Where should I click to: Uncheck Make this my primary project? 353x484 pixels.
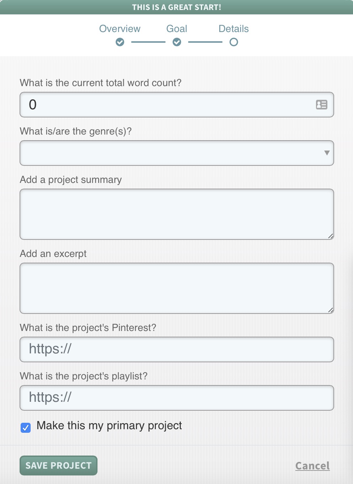26,427
